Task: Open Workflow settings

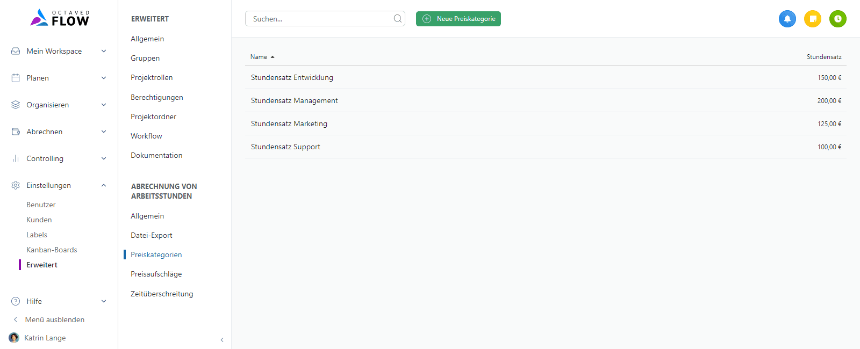Action: click(x=146, y=136)
